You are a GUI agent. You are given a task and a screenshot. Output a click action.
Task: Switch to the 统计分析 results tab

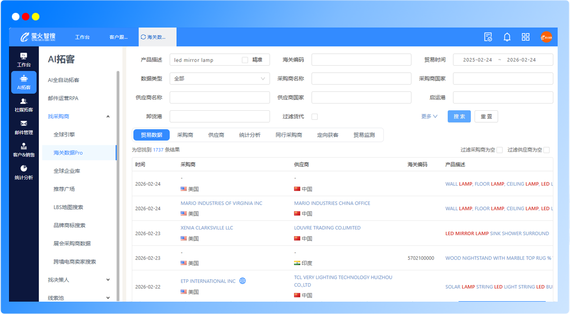click(x=249, y=135)
